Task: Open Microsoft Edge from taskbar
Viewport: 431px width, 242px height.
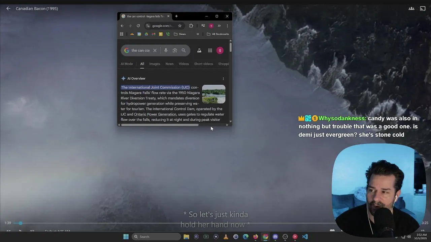Action: pos(246,237)
